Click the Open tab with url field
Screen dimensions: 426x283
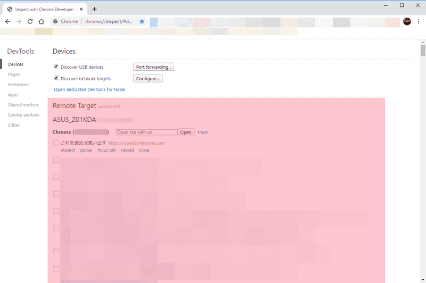146,132
